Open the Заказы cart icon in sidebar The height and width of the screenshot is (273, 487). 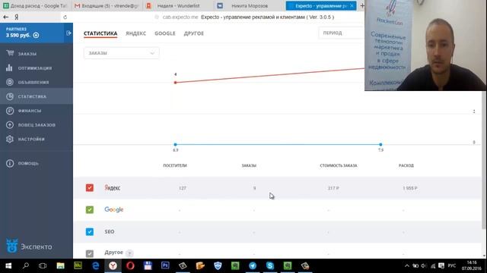10,53
